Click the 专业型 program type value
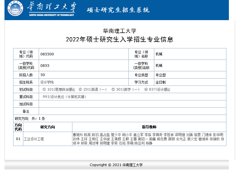 160,75
